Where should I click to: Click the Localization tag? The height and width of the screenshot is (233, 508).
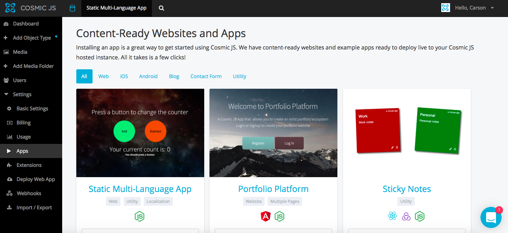click(158, 202)
